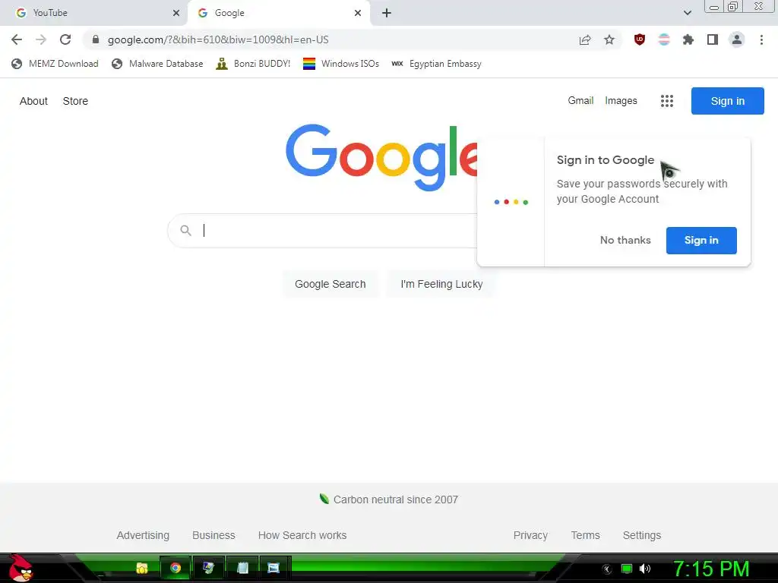Open the Settings footer menu
This screenshot has width=778, height=583.
coord(641,535)
